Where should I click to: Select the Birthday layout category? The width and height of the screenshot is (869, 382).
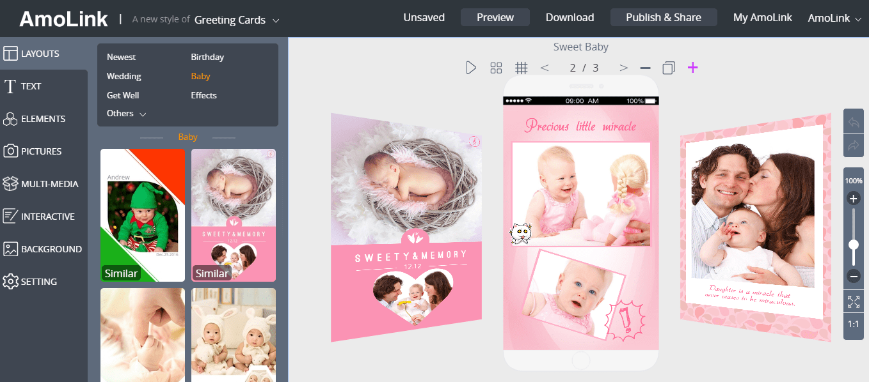coord(207,57)
